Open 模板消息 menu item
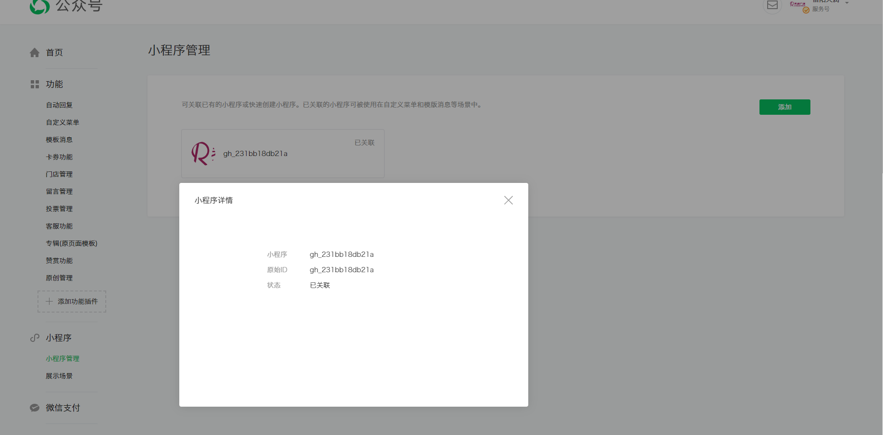 pyautogui.click(x=59, y=140)
